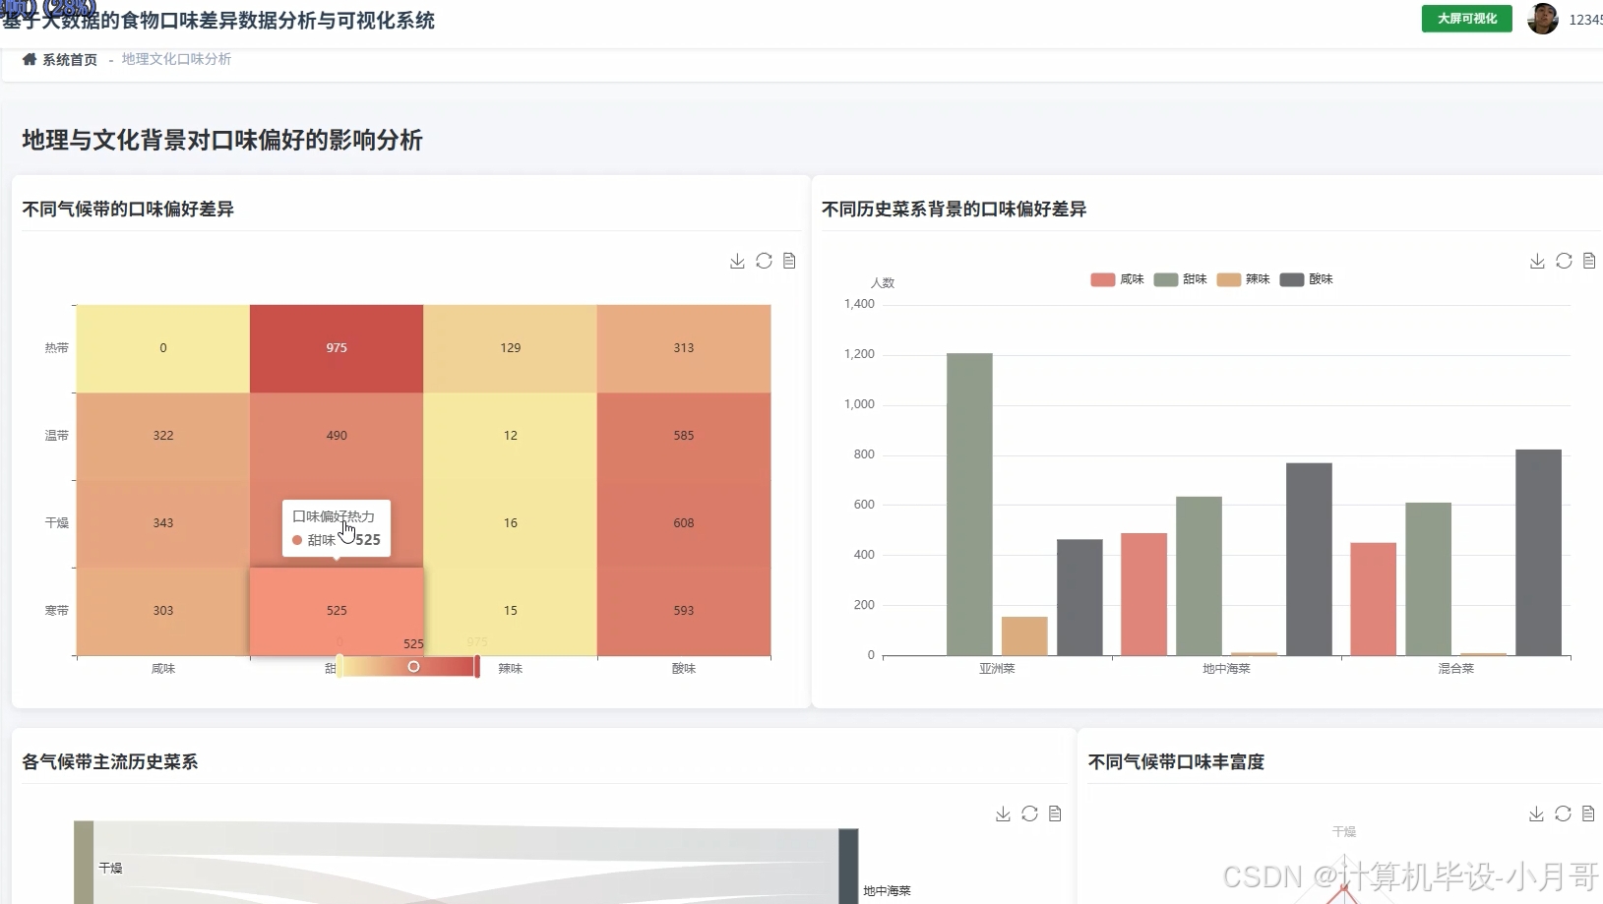Select heatmap cell 975 for 热带 甜味

click(337, 348)
